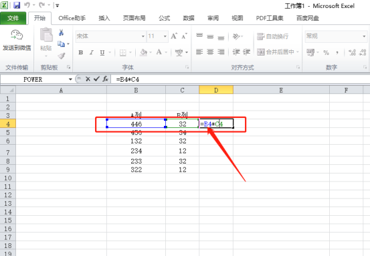Align text right

(x=221, y=52)
